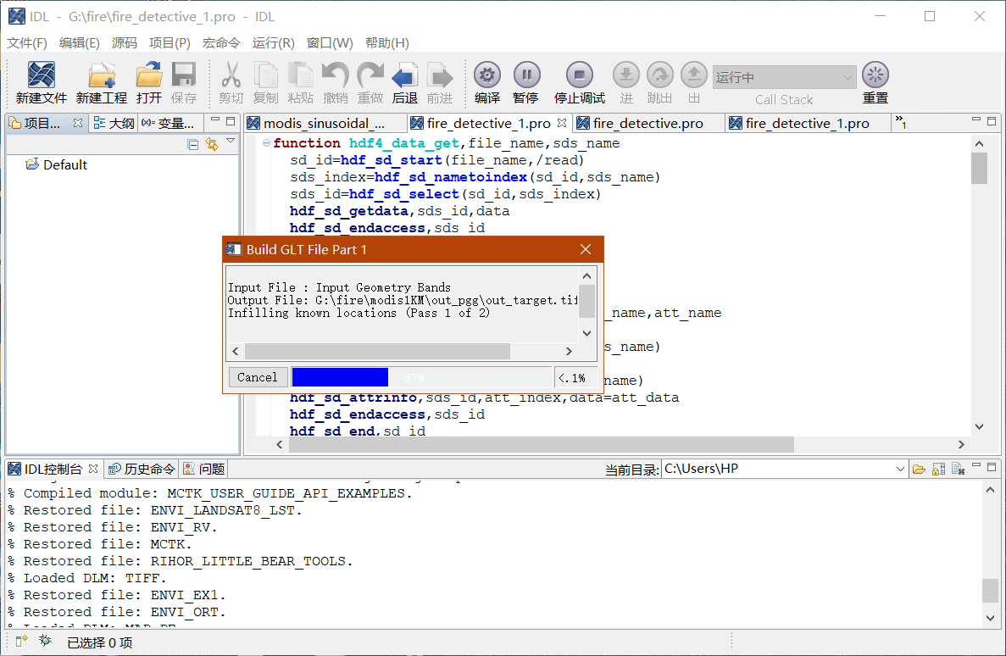1006x656 pixels.
Task: Click the 复制 copy icon
Action: [x=265, y=83]
